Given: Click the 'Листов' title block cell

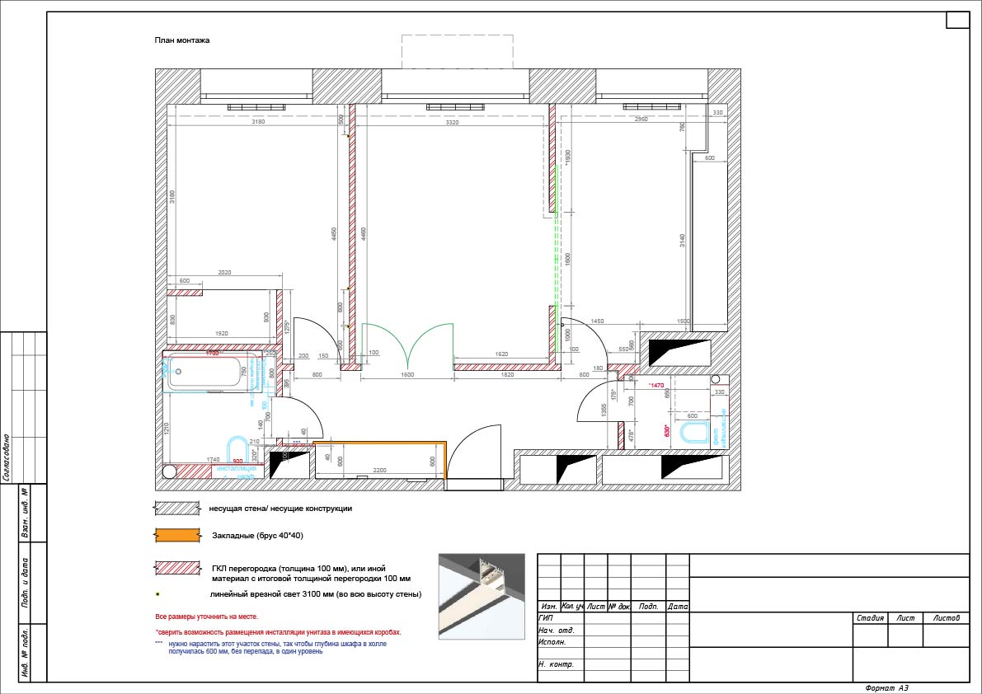Looking at the screenshot, I should coord(946,618).
